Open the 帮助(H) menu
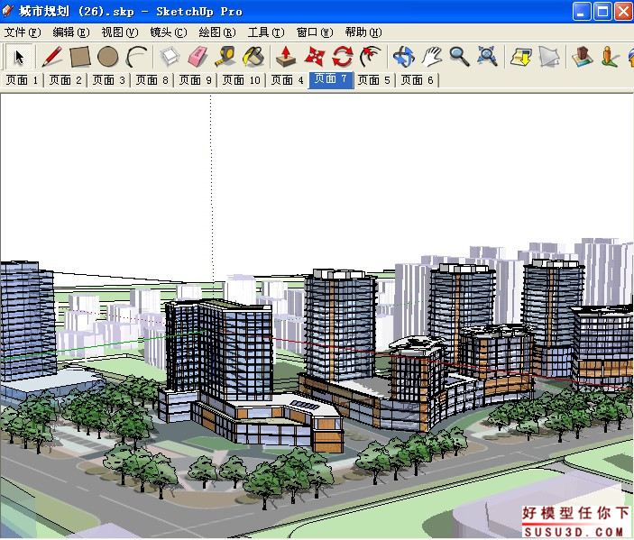The height and width of the screenshot is (540, 634). tap(363, 32)
